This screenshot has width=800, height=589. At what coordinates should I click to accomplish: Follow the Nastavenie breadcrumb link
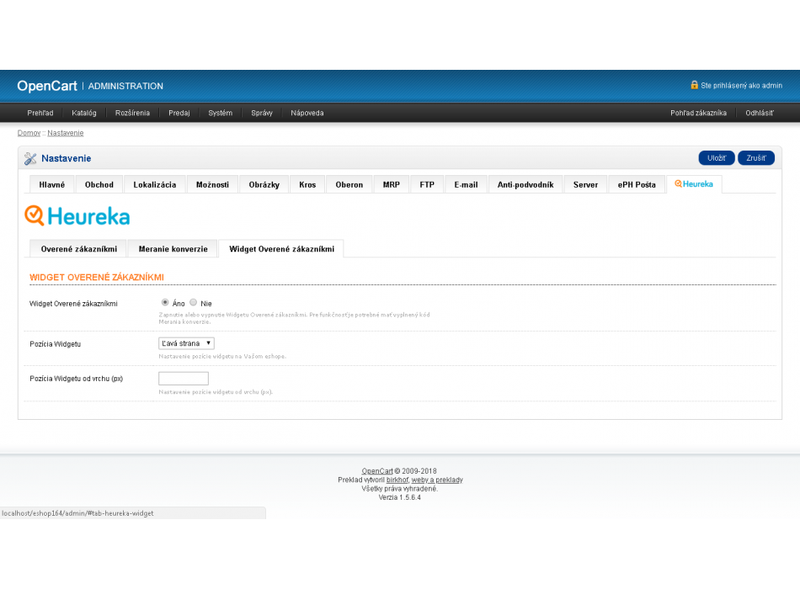coord(66,133)
